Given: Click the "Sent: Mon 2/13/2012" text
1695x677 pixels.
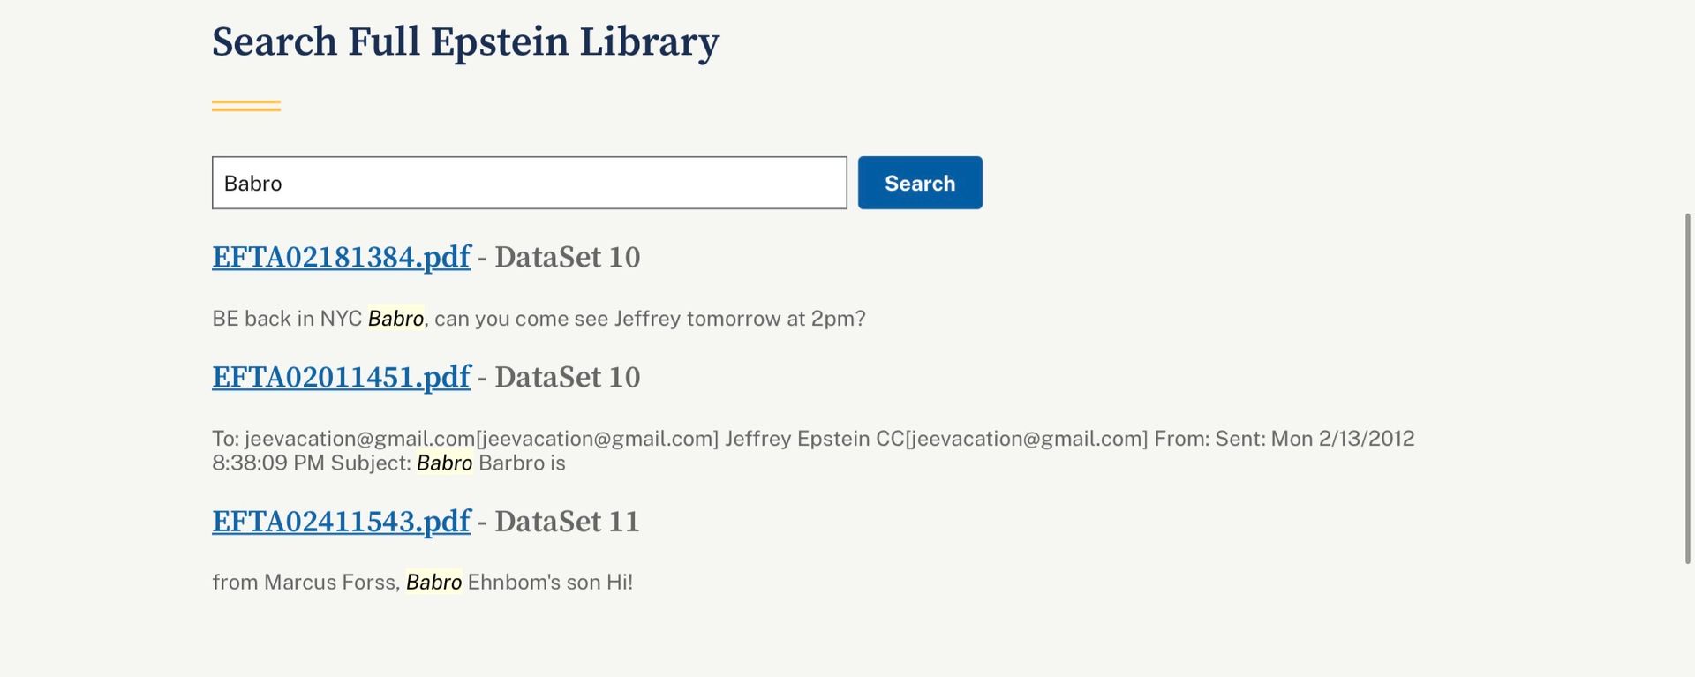Looking at the screenshot, I should tap(1315, 439).
